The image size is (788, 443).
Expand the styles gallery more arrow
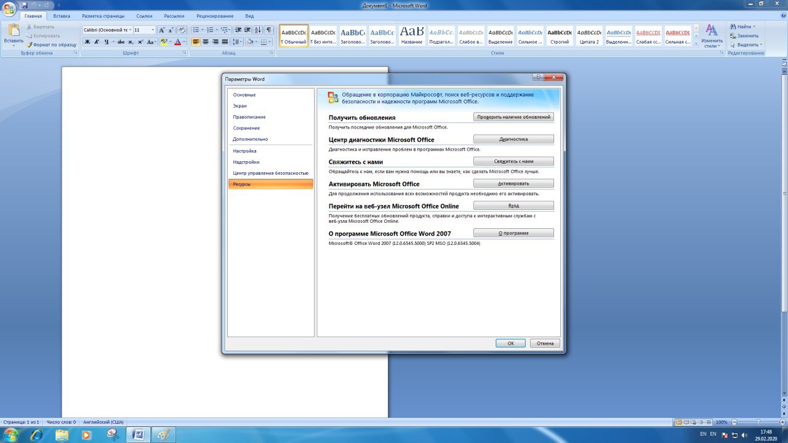(696, 44)
